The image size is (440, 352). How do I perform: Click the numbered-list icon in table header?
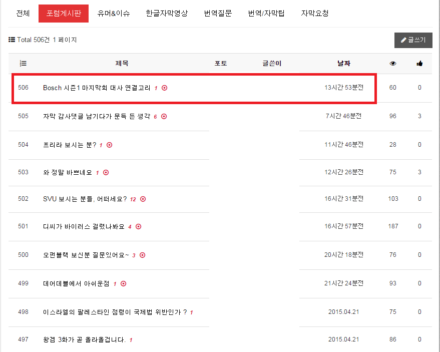tap(23, 64)
